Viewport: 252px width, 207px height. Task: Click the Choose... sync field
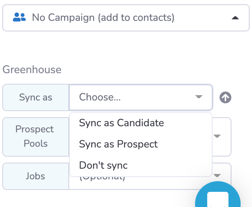point(141,97)
